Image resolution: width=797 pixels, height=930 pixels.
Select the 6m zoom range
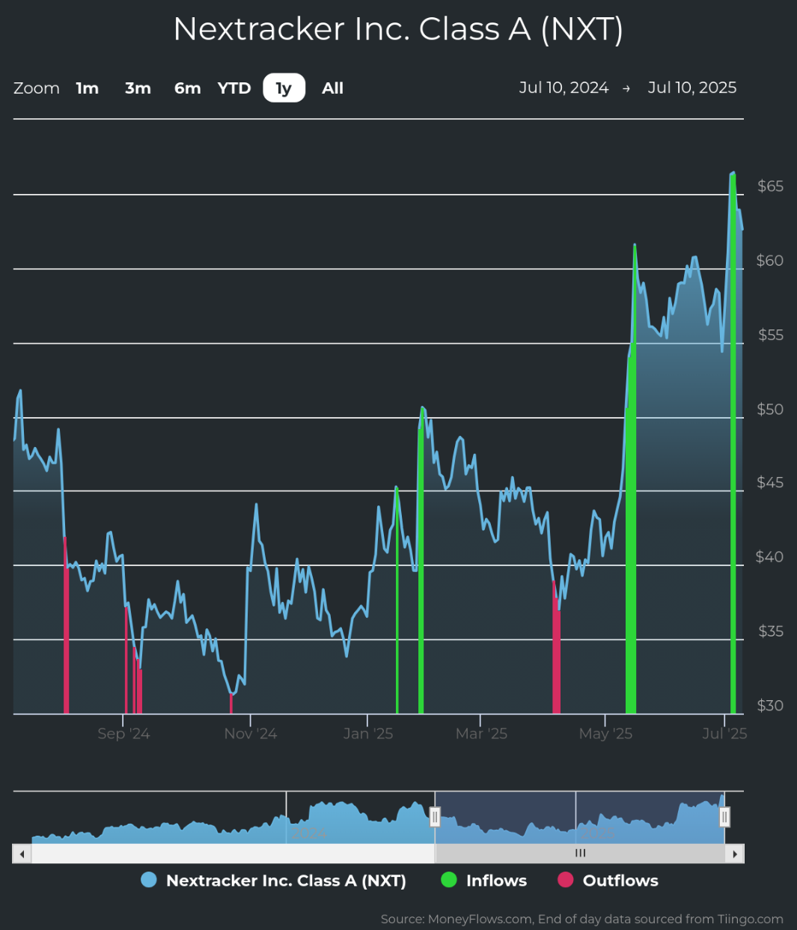point(187,88)
